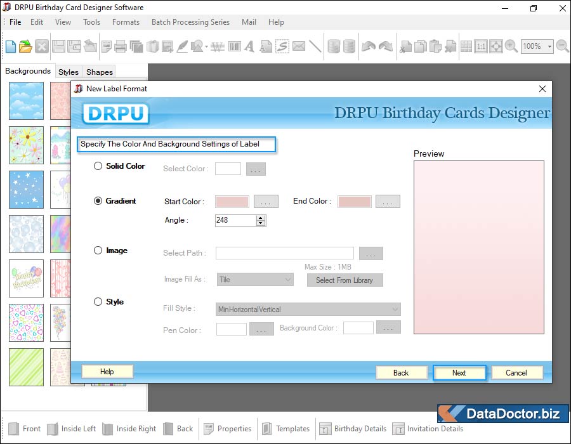
Task: Click the Zoom In magnifier icon
Action: tap(511, 46)
